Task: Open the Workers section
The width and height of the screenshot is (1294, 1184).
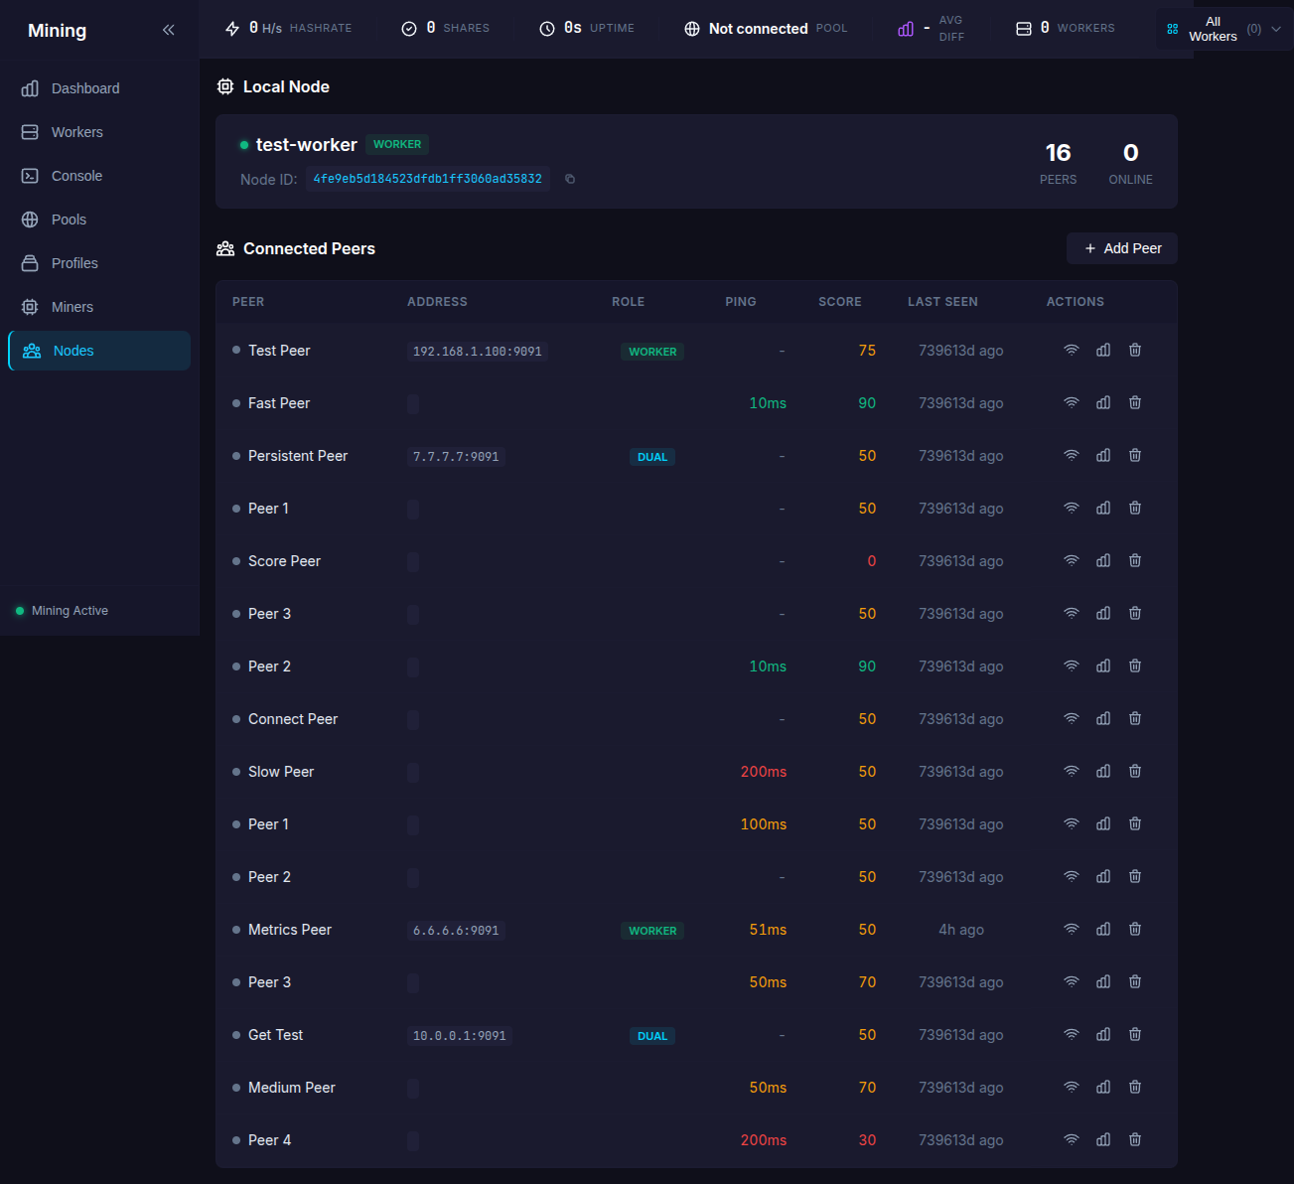Action: (x=77, y=132)
